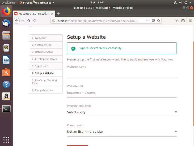The width and height of the screenshot is (194, 146).
Task: Click the forward navigation arrow
Action: (23, 21)
